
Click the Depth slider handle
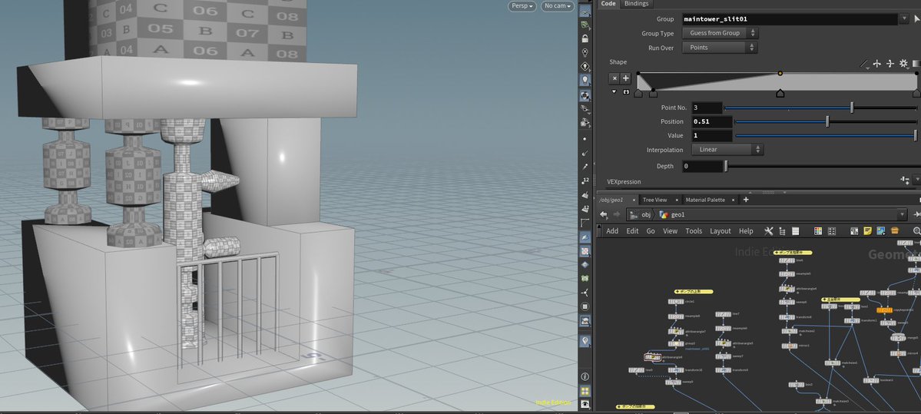(726, 166)
